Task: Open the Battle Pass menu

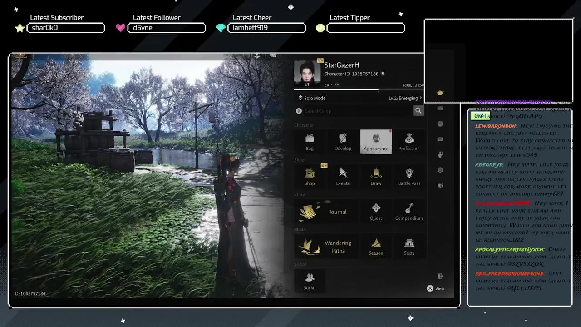Action: tap(409, 177)
